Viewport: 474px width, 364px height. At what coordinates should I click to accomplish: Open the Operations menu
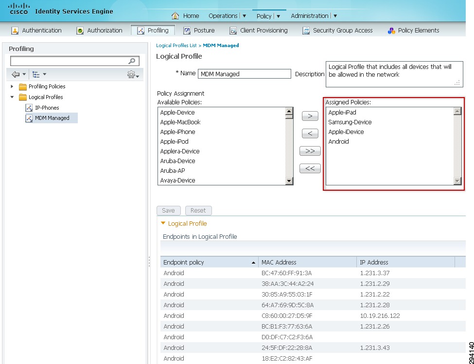point(223,16)
